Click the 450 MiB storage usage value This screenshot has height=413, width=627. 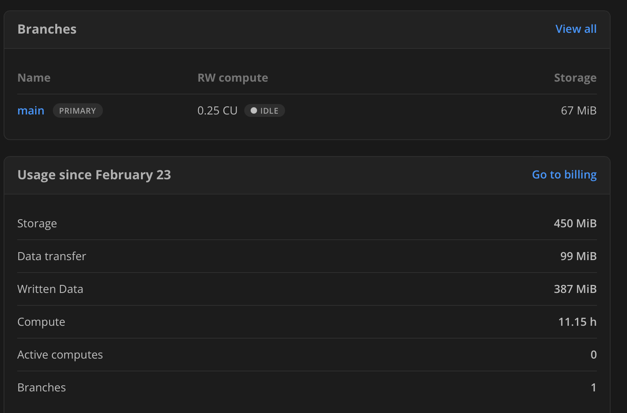tap(575, 223)
